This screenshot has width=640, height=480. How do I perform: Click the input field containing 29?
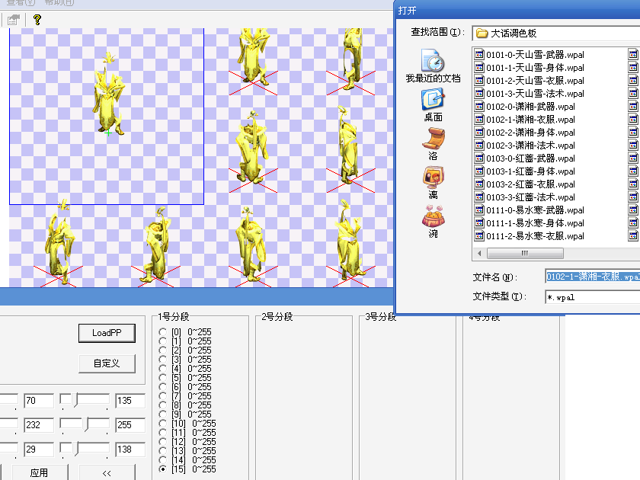tap(39, 450)
